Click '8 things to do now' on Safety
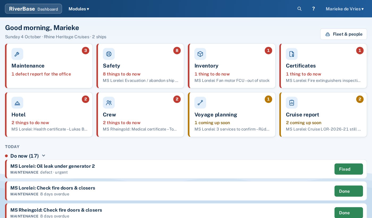Screen dimensions: 372x218 [x=122, y=74]
